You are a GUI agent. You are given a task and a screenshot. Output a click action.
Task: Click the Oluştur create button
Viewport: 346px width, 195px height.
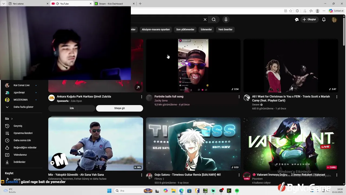coord(310,19)
